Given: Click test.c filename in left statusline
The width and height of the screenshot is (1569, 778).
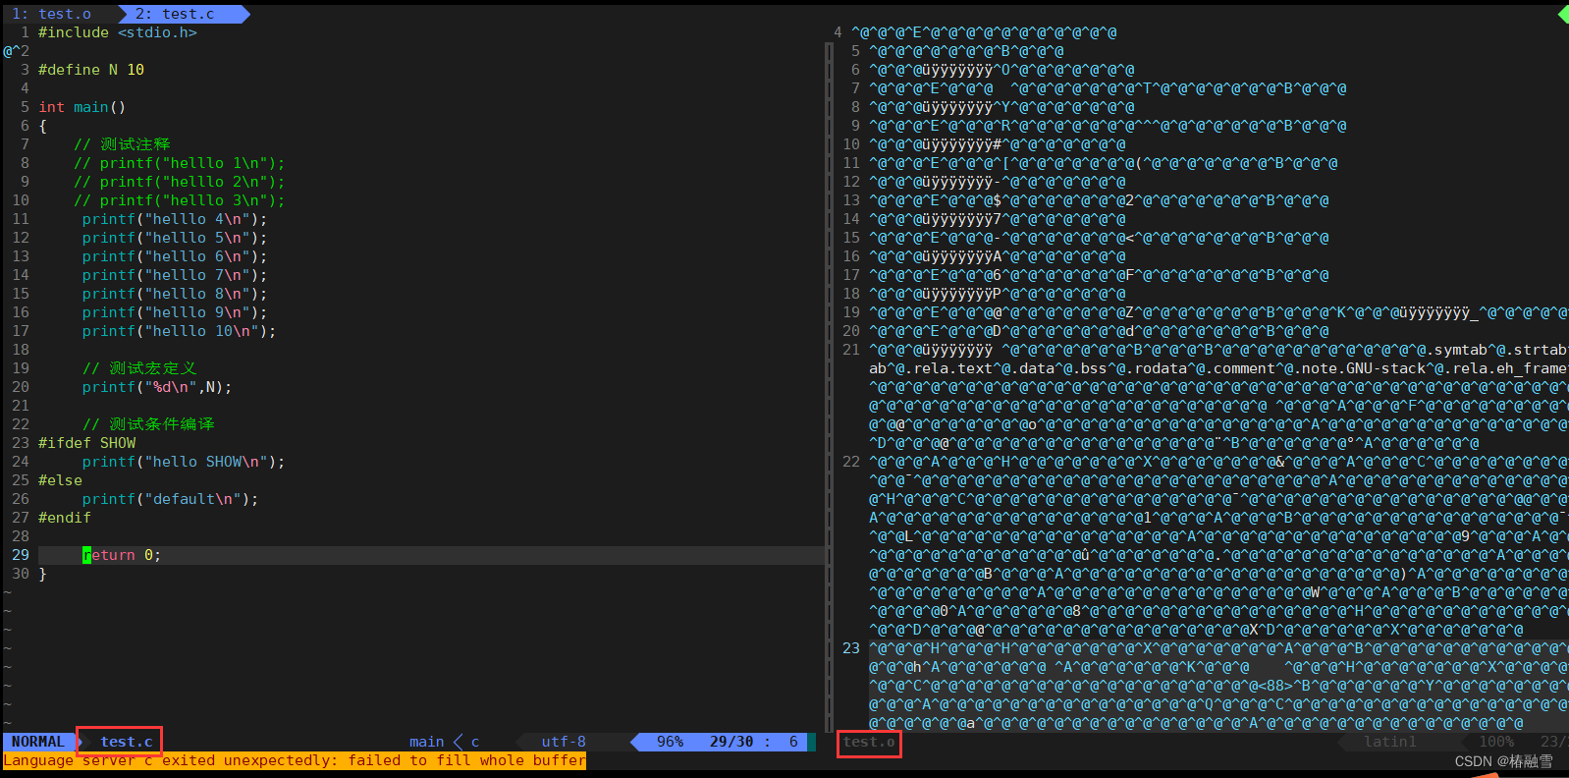Looking at the screenshot, I should (126, 742).
